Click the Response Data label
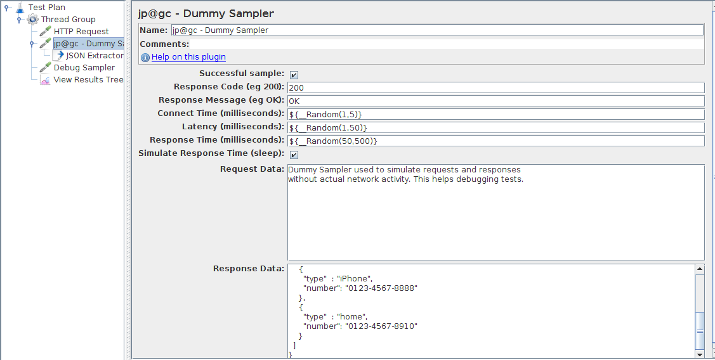The image size is (715, 360). click(x=249, y=268)
